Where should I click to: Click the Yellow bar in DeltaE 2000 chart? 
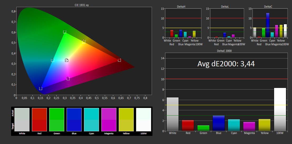[264, 125]
